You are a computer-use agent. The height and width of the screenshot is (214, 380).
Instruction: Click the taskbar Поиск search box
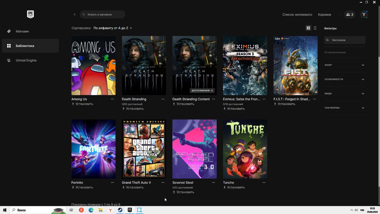[38, 210]
